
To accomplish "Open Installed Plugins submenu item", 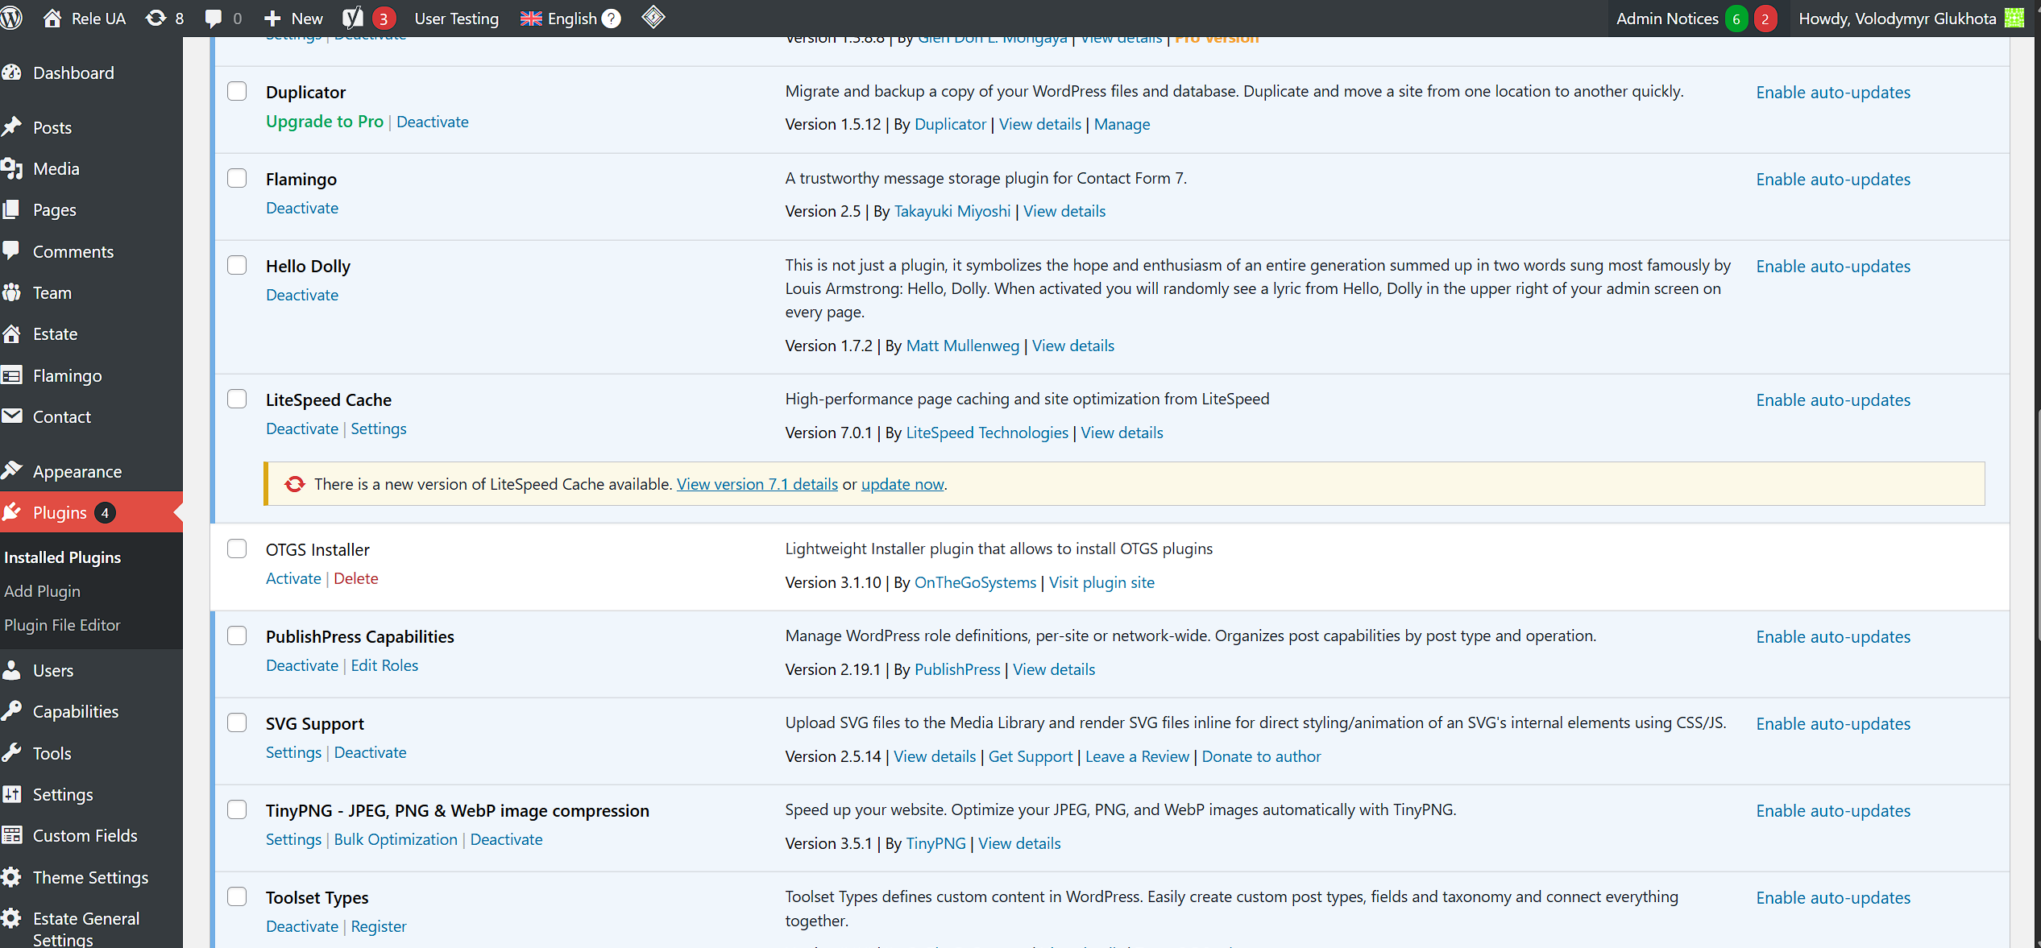I will pos(62,557).
